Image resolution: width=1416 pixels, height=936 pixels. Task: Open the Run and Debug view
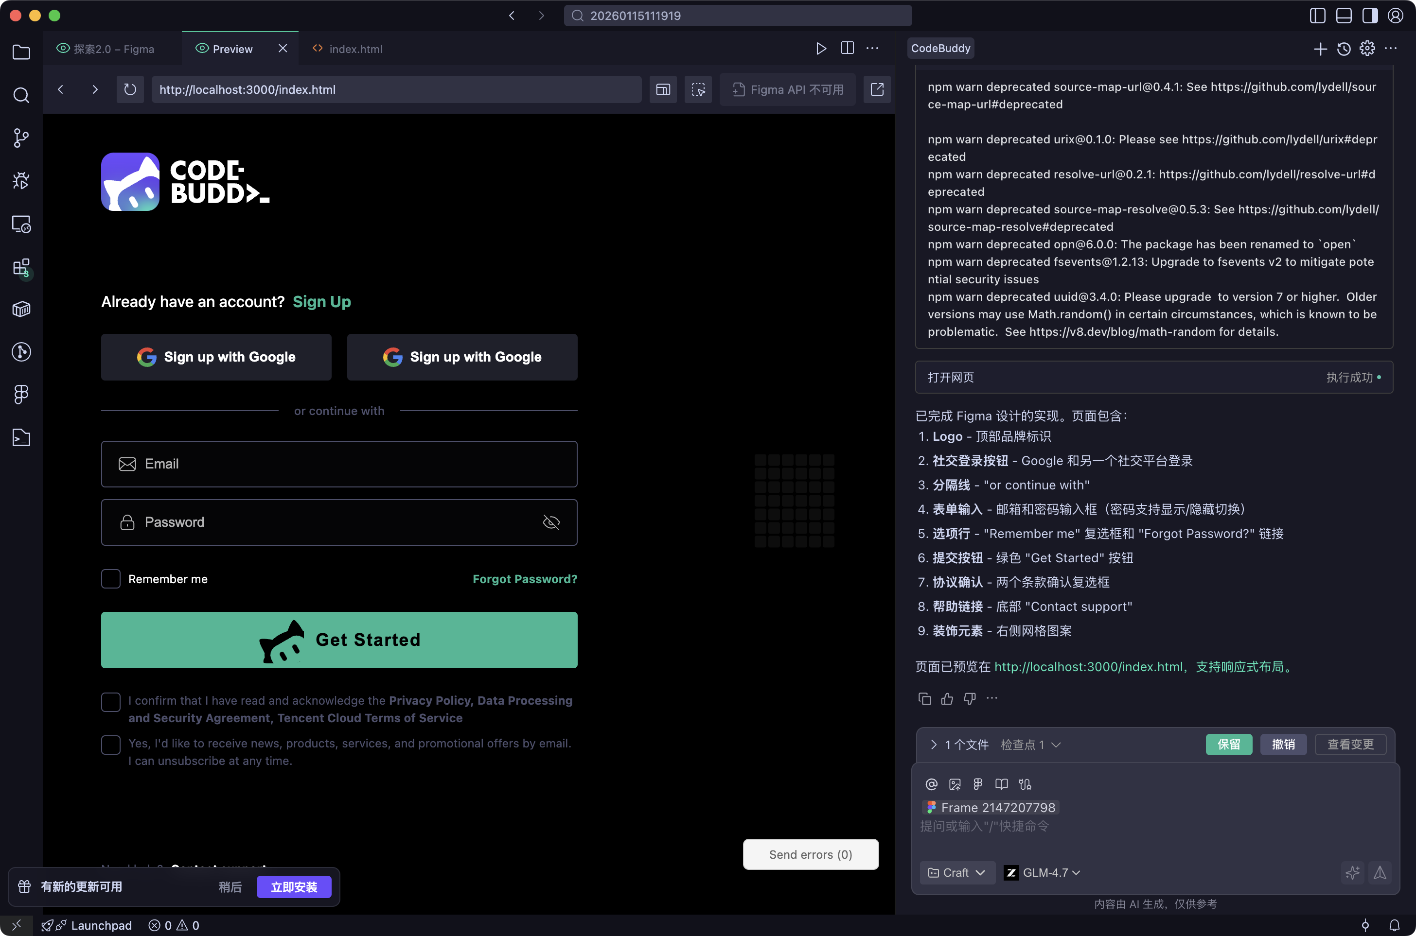[21, 180]
